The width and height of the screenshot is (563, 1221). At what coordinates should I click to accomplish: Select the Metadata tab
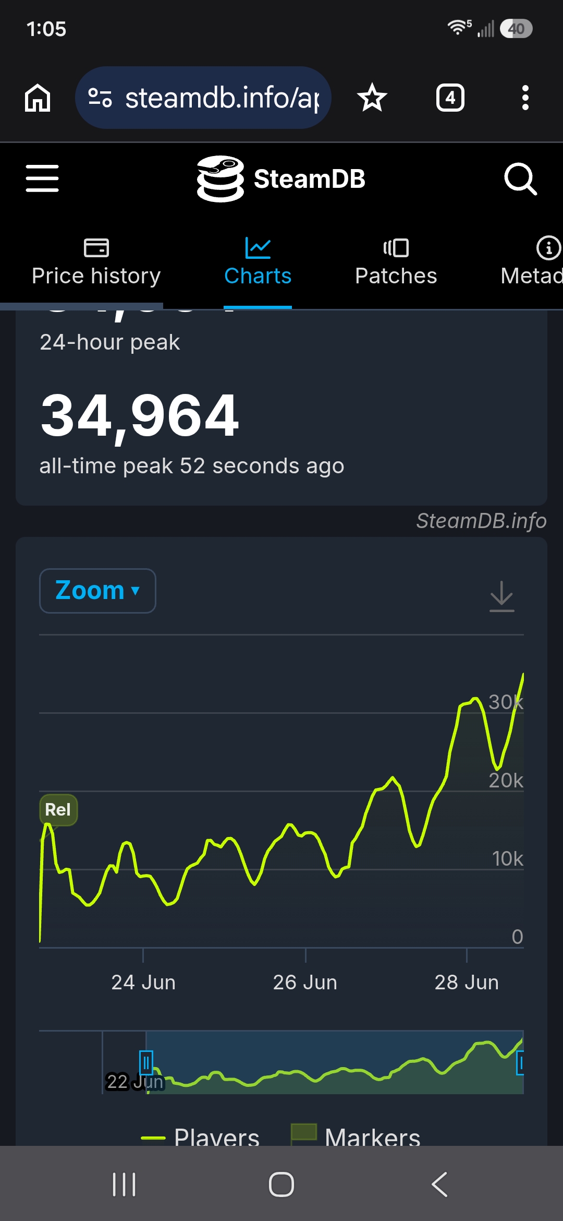click(x=532, y=262)
